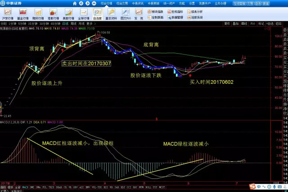Switch to 日线 daily period
Image resolution: width=288 pixels, height=192 pixels.
(65, 23)
